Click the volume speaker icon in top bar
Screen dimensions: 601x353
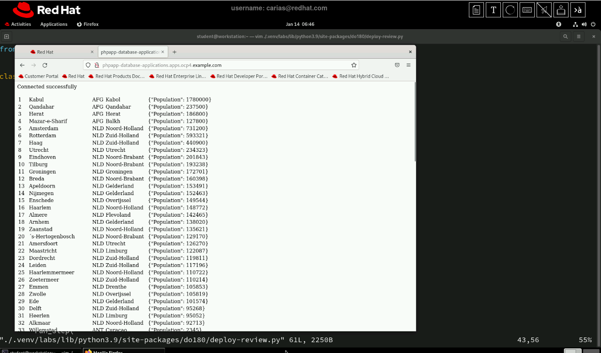point(584,24)
